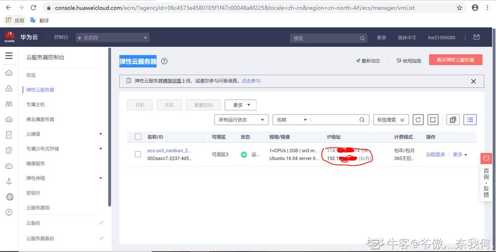The image size is (496, 252).
Task: Select 弹性云服务器 in left menu
Action: pos(40,90)
